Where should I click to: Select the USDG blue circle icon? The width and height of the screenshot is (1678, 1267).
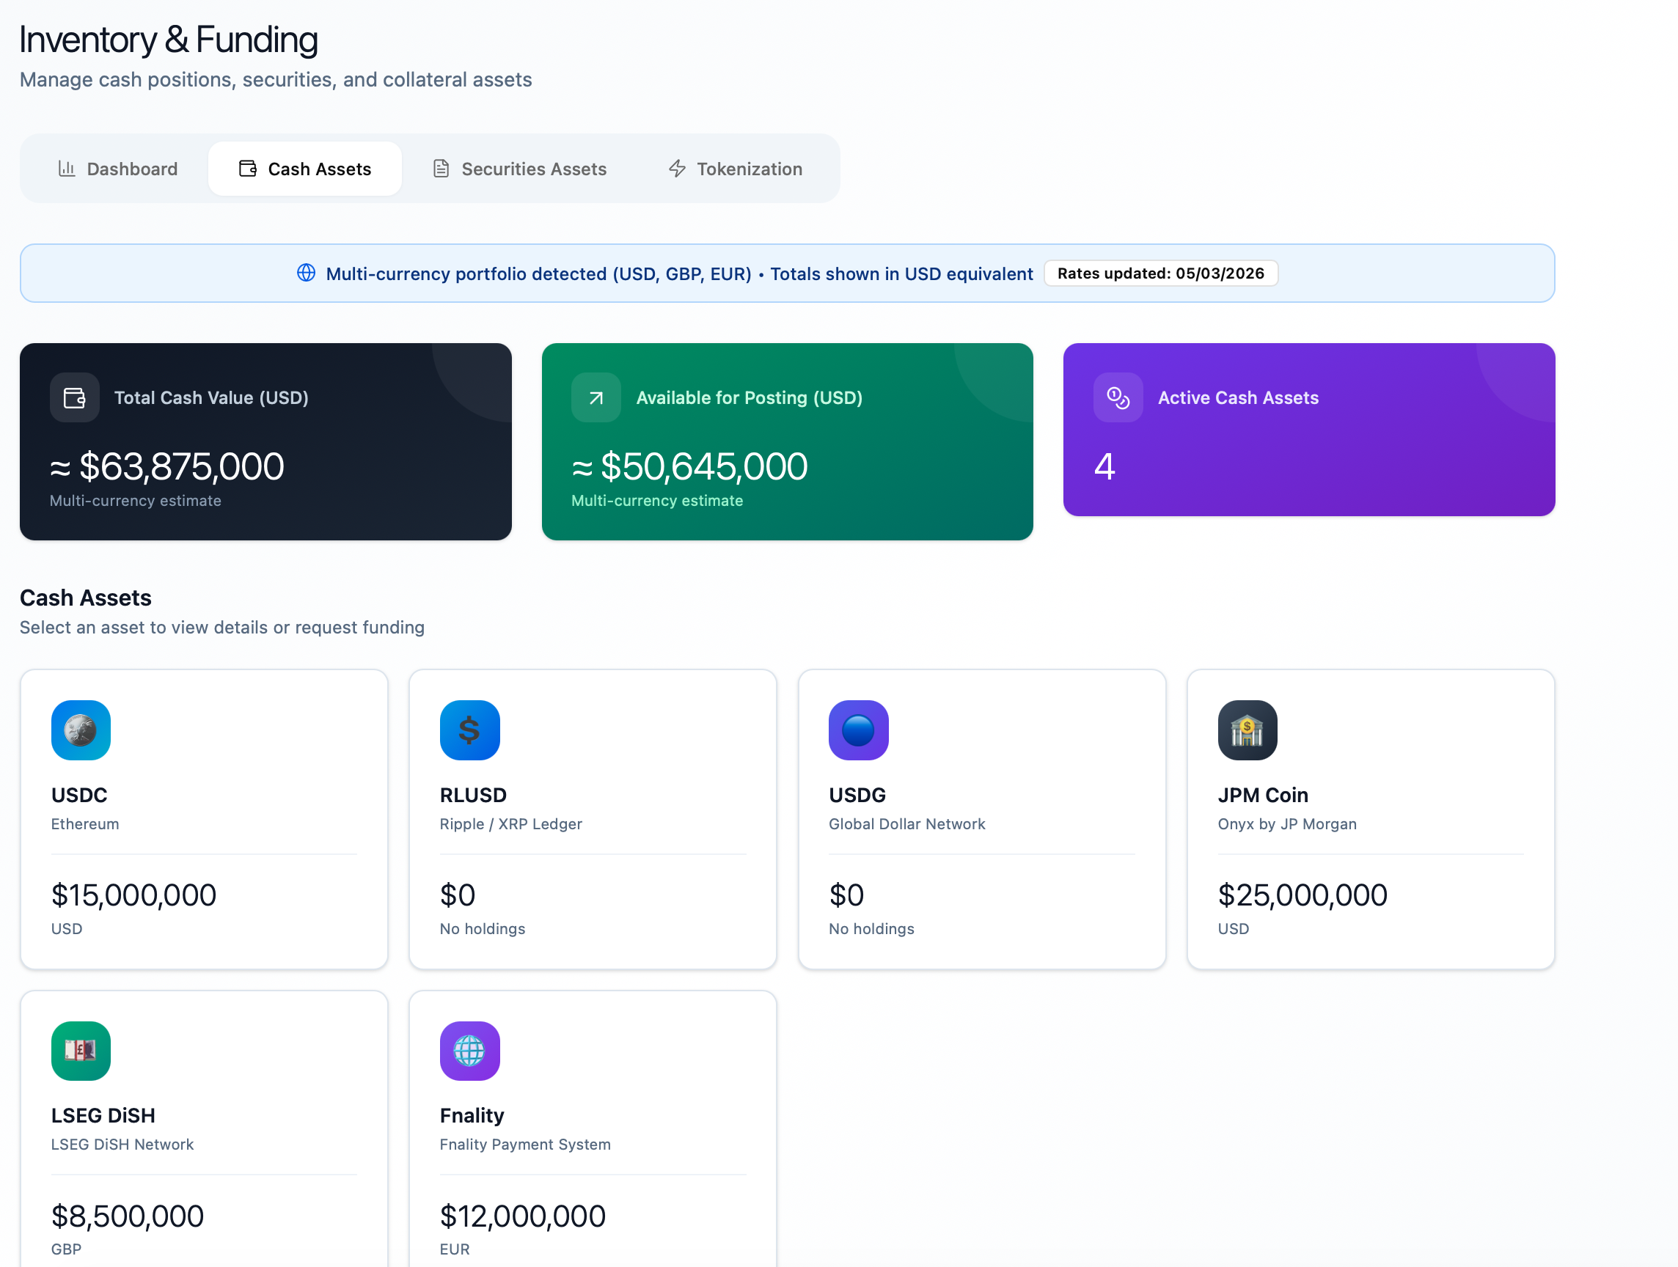tap(859, 730)
